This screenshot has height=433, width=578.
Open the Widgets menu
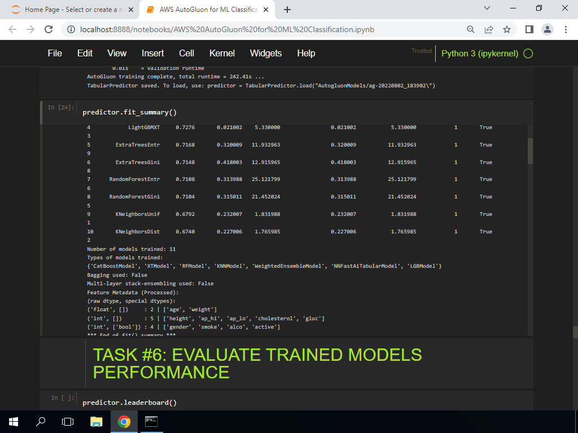click(x=266, y=54)
